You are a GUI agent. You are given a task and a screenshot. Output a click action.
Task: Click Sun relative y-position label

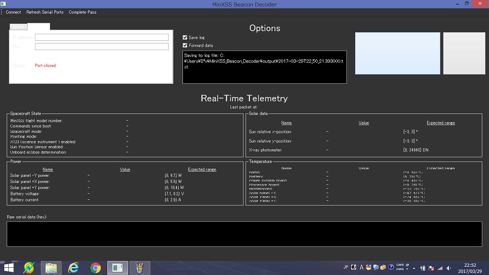pos(270,141)
